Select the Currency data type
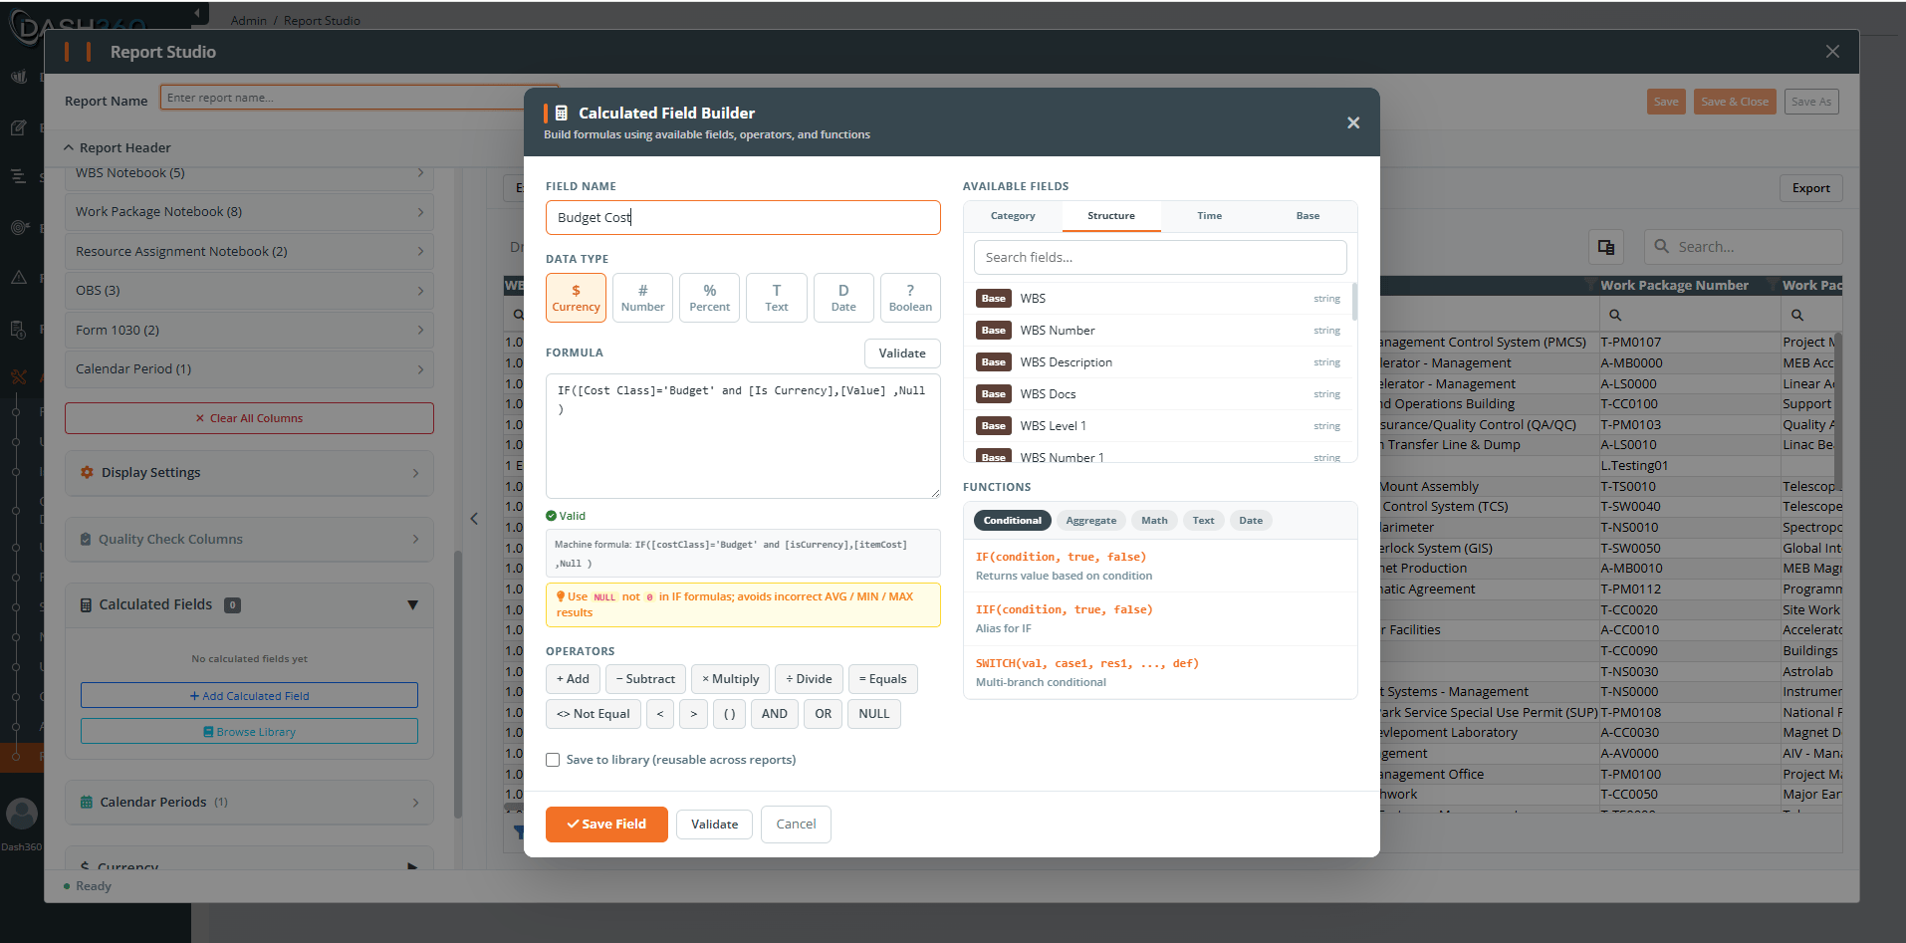 pos(576,298)
